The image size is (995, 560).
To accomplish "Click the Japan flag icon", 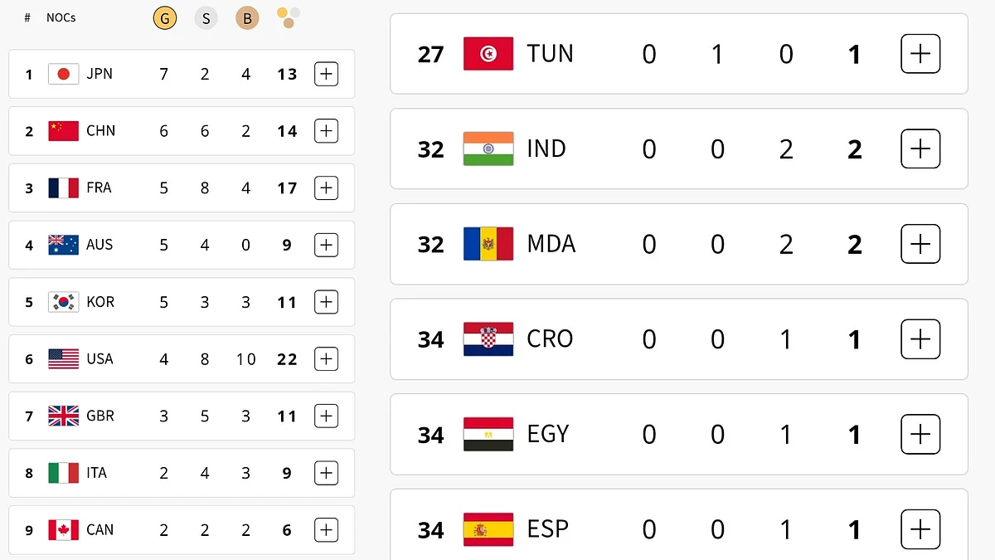I will (63, 74).
